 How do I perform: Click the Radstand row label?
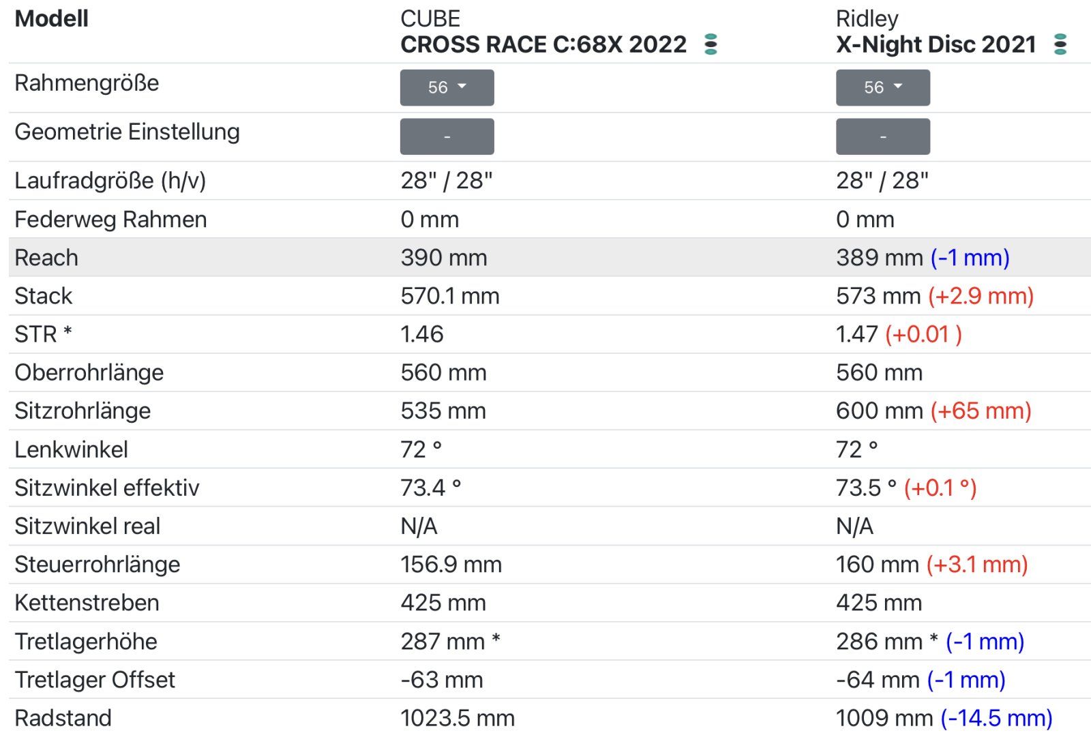(x=63, y=718)
